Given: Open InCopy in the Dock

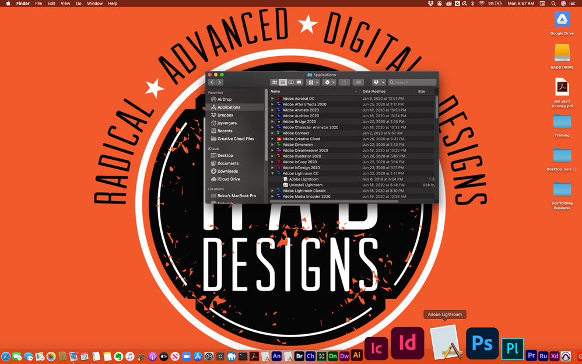Looking at the screenshot, I should 376,348.
